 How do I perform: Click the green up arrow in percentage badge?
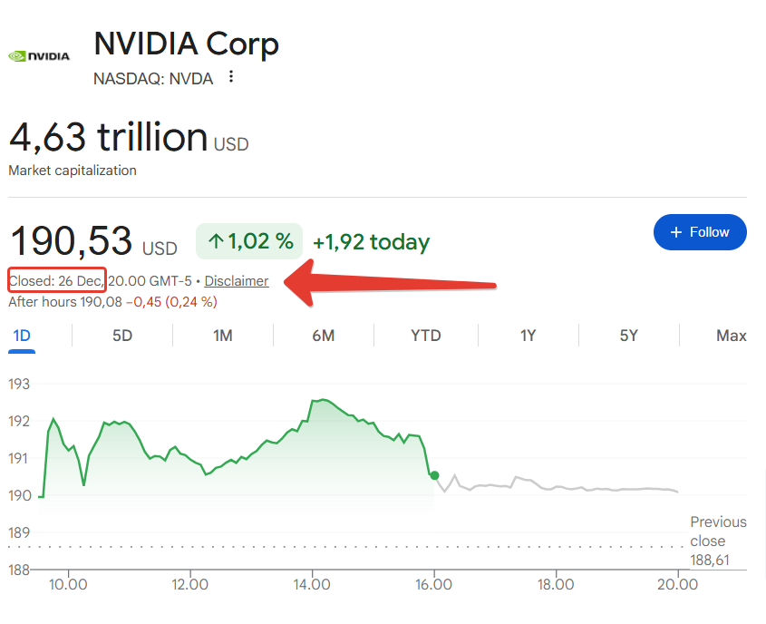click(x=214, y=241)
